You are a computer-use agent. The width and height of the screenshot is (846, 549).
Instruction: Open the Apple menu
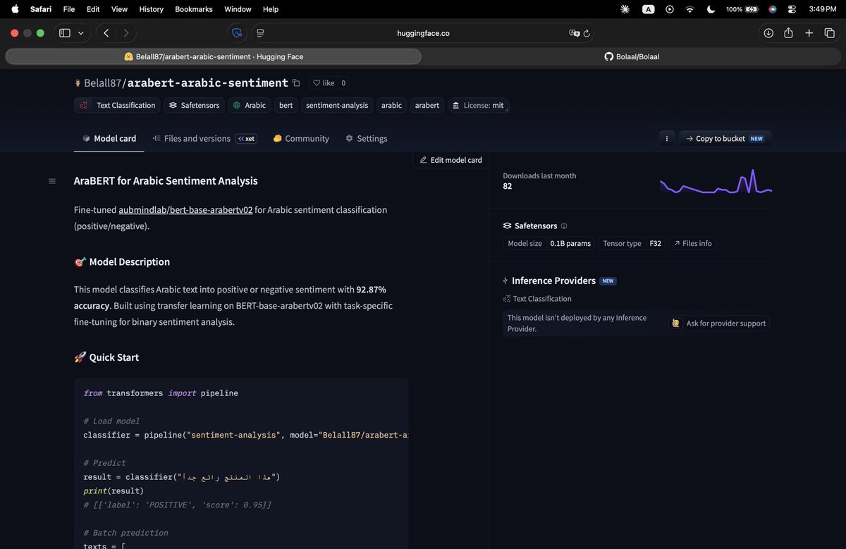[15, 9]
